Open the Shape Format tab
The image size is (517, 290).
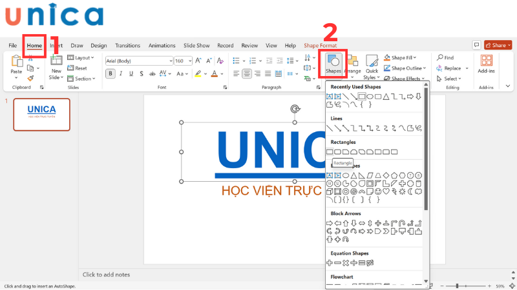pos(320,45)
